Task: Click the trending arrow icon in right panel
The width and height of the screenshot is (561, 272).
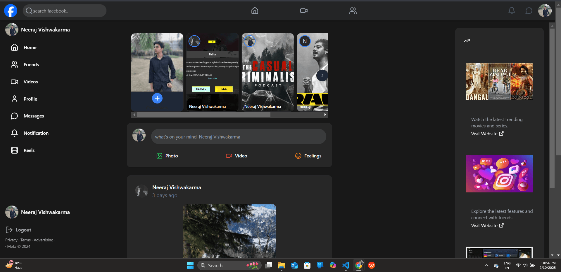Action: [466, 41]
